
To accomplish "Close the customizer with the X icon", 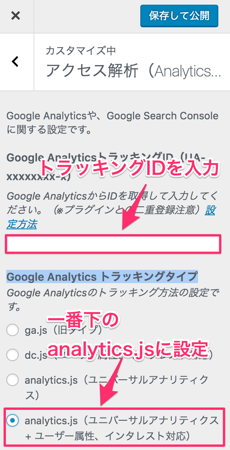I will coord(16,16).
